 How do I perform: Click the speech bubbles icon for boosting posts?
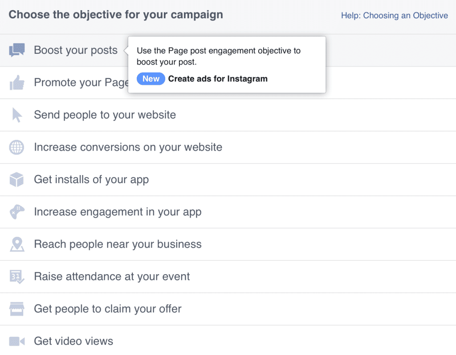pos(17,50)
